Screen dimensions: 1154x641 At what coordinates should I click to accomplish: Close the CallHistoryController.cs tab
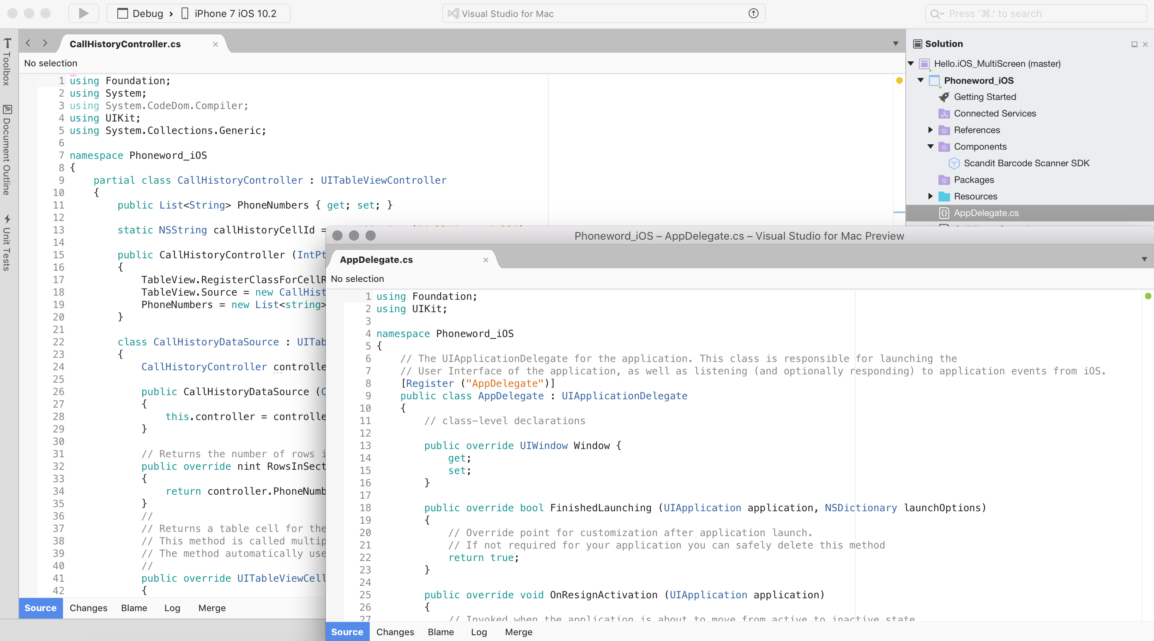click(216, 44)
